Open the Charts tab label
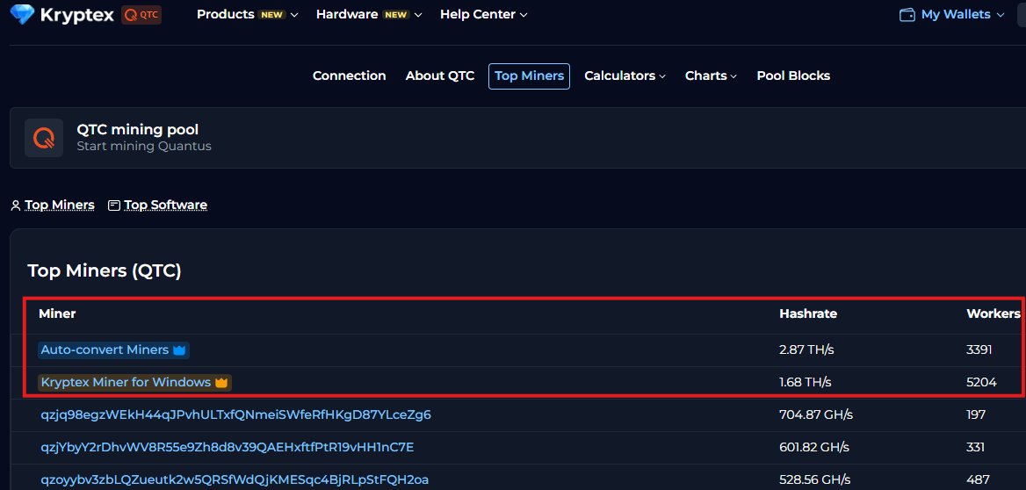The height and width of the screenshot is (490, 1026). coord(706,76)
